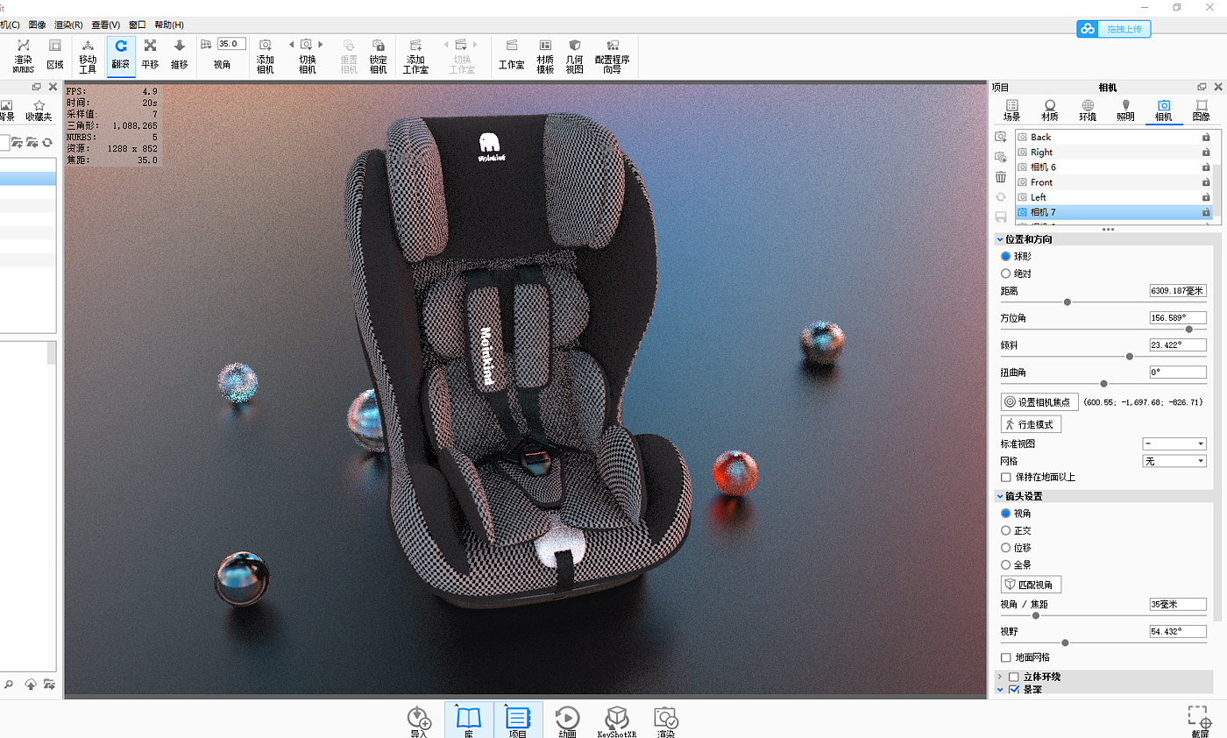Select the 绝对 position radio button
1227x738 pixels.
(1006, 273)
